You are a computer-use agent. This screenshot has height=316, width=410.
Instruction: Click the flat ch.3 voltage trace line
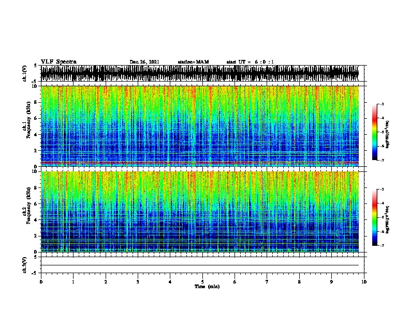pyautogui.click(x=200, y=265)
